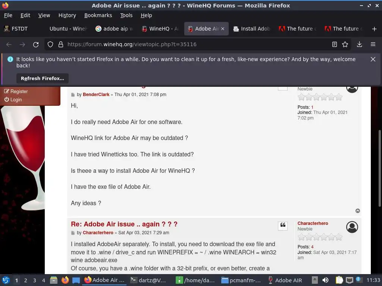
Task: Switch to the last The future tab
Action: tap(344, 29)
